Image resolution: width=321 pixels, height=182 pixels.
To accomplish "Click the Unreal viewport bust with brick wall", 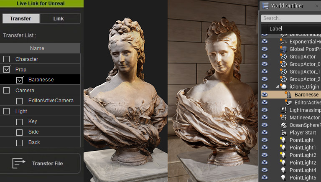I will point(213,91).
